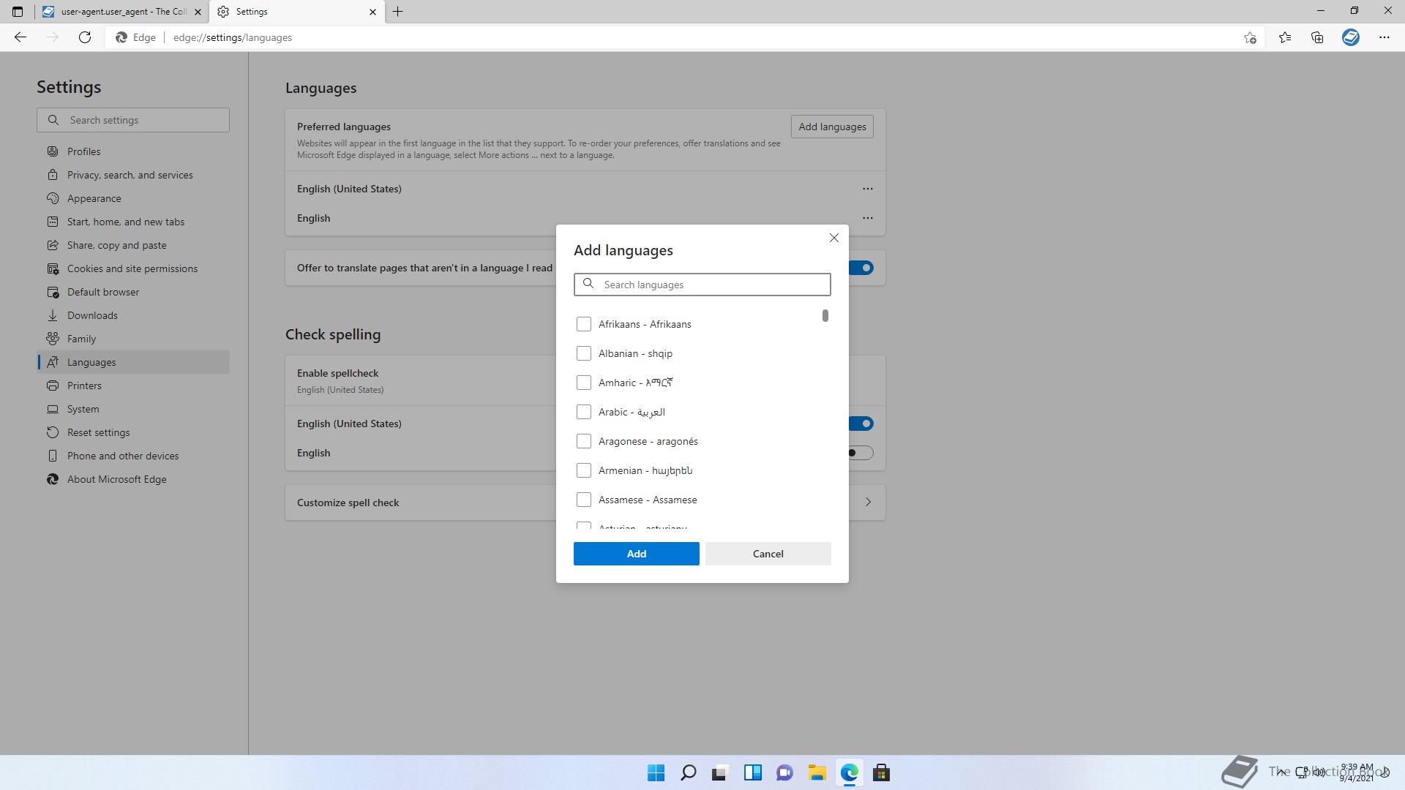Click the profile avatar icon

click(x=1351, y=37)
